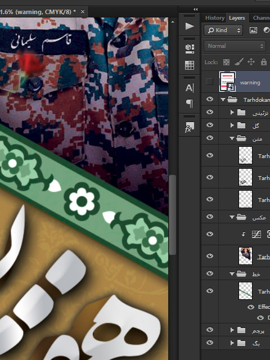Collapse the متن group
This screenshot has height=360, width=270.
pyautogui.click(x=232, y=138)
